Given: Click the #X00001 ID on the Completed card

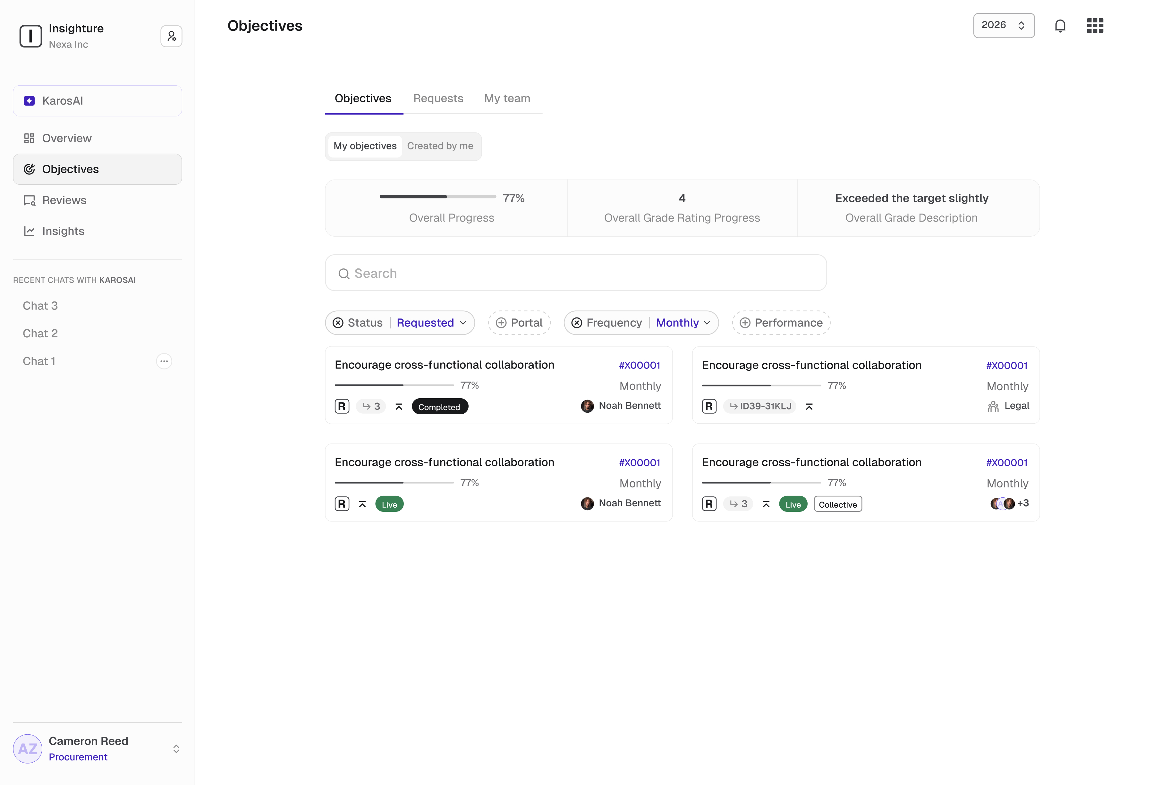Looking at the screenshot, I should pos(639,366).
